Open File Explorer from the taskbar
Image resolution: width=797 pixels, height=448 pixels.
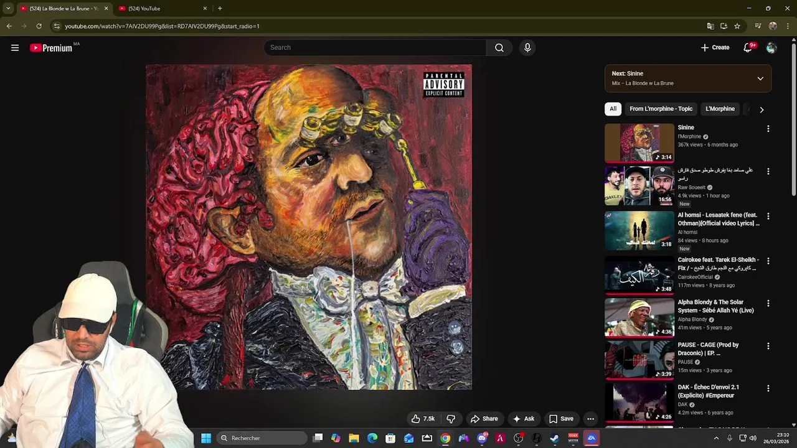pyautogui.click(x=354, y=438)
